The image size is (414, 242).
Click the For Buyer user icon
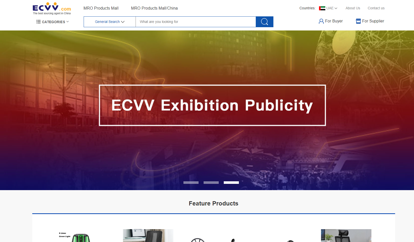(321, 21)
